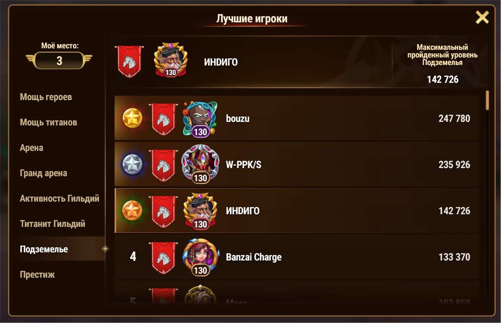501x323 pixels.
Task: Click the red horse guild banner beside bouzu
Action: [x=163, y=119]
